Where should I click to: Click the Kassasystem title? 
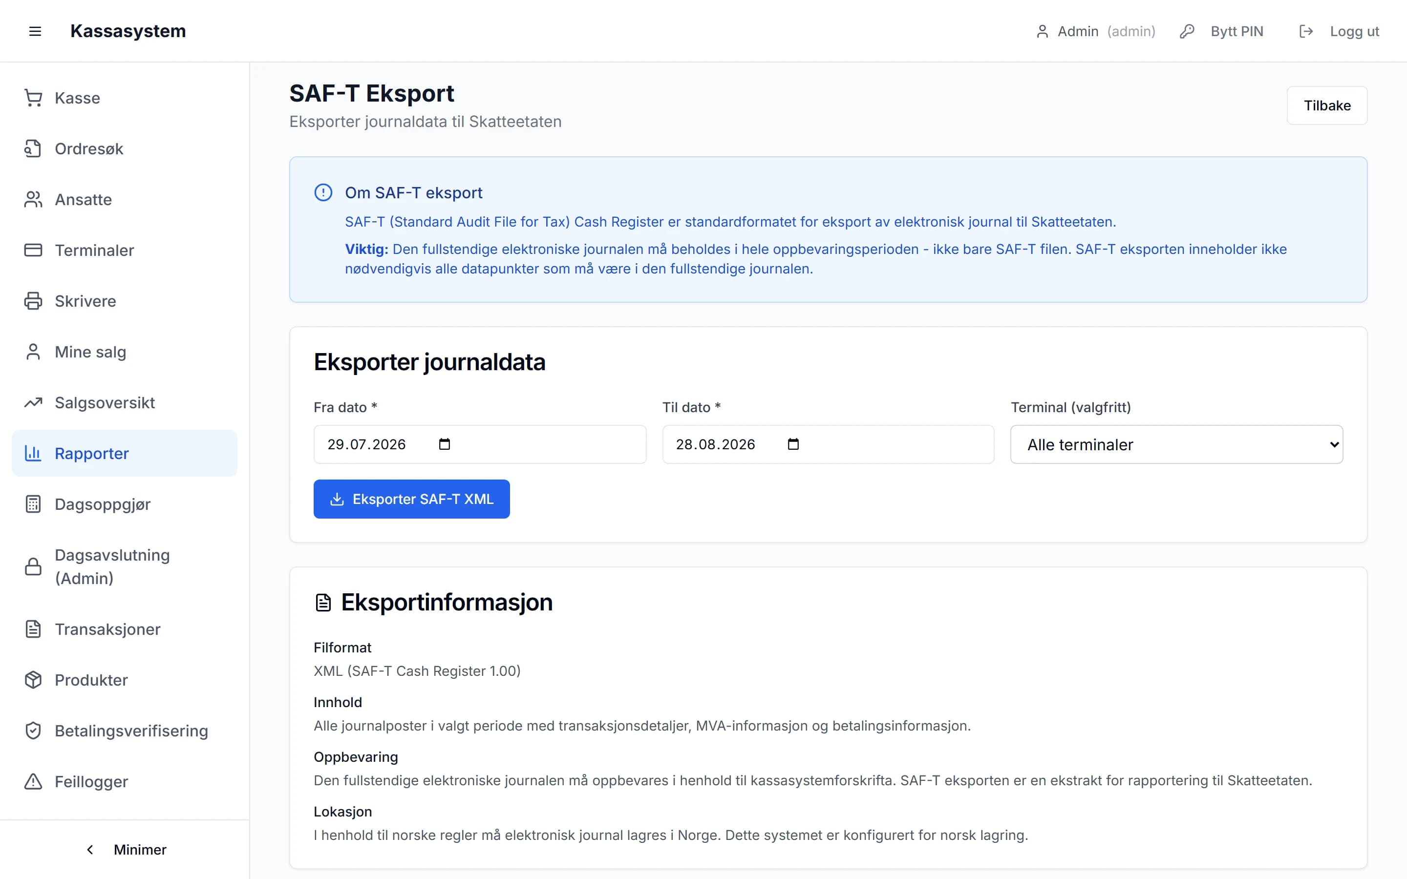pos(128,31)
